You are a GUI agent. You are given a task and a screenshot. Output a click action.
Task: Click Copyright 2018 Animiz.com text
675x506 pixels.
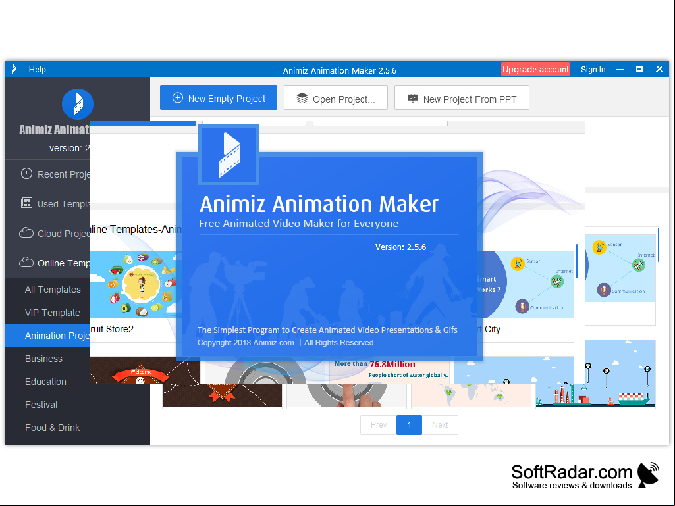[x=246, y=343]
